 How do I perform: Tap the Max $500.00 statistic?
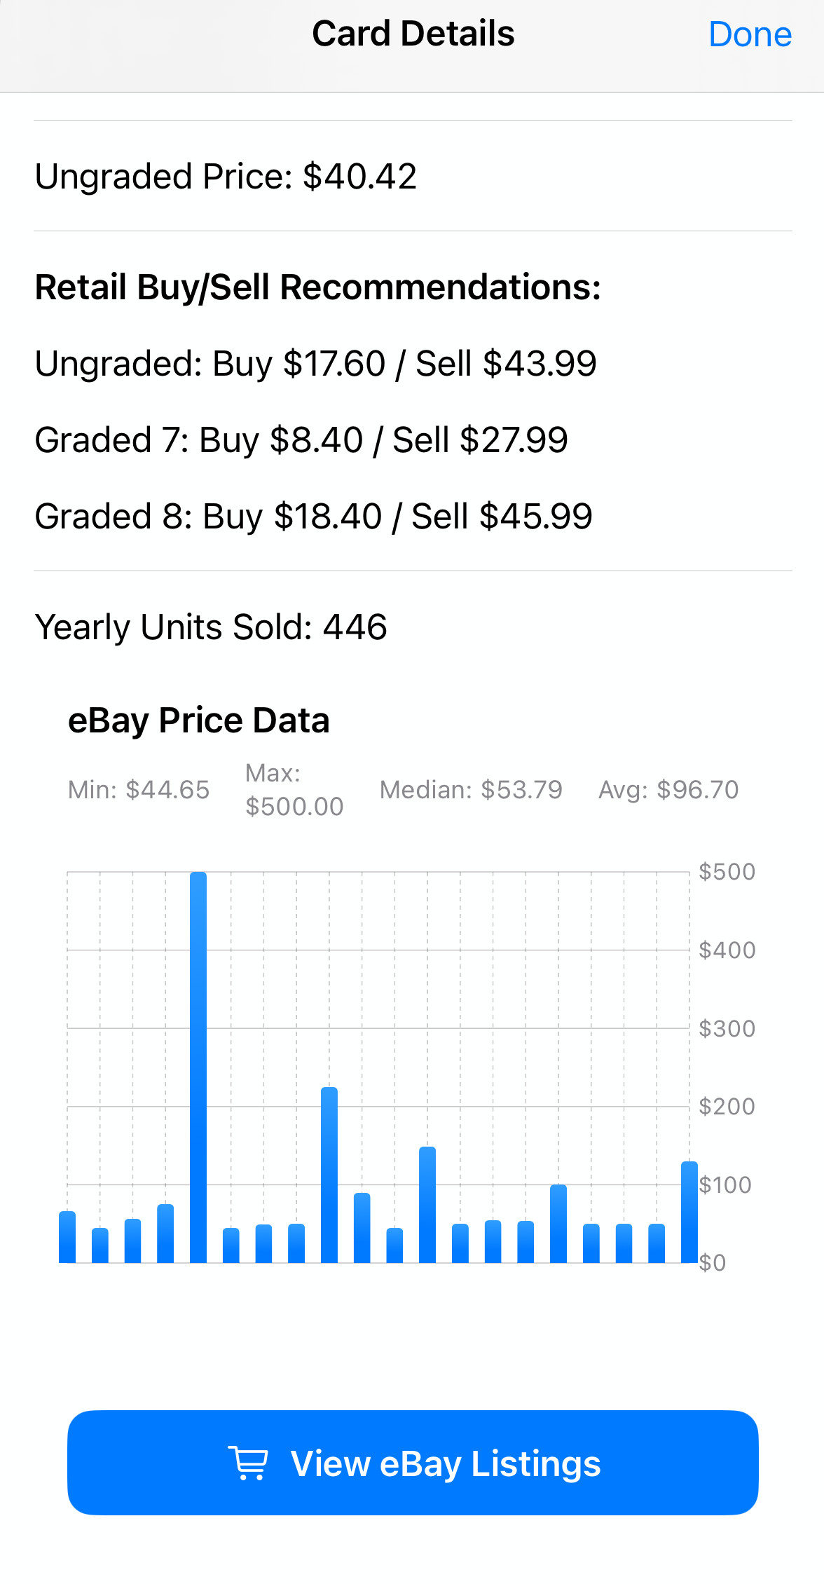click(294, 790)
